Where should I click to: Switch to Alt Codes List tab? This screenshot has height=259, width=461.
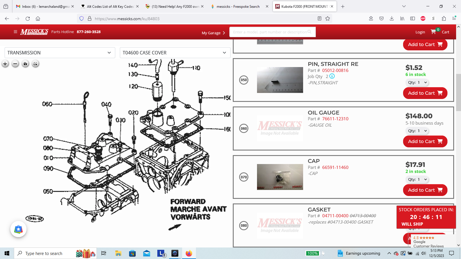(x=110, y=6)
